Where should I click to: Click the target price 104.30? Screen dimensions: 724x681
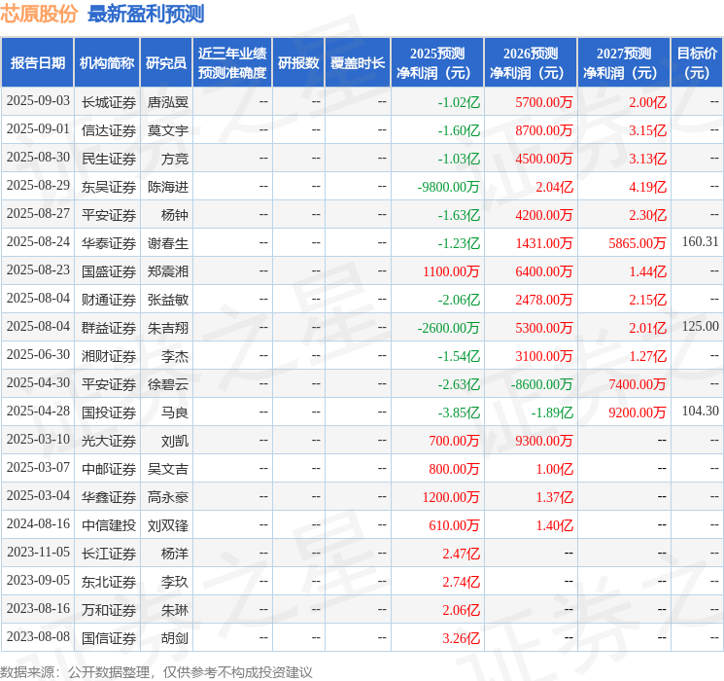(x=701, y=411)
